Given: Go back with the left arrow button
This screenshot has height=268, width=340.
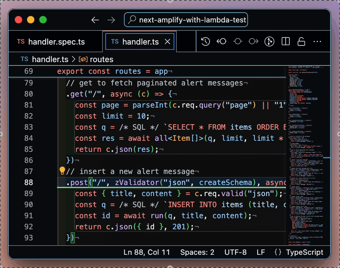Looking at the screenshot, I should 95,20.
